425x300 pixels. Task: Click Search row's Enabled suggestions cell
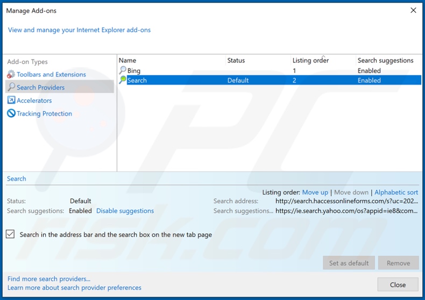point(369,81)
